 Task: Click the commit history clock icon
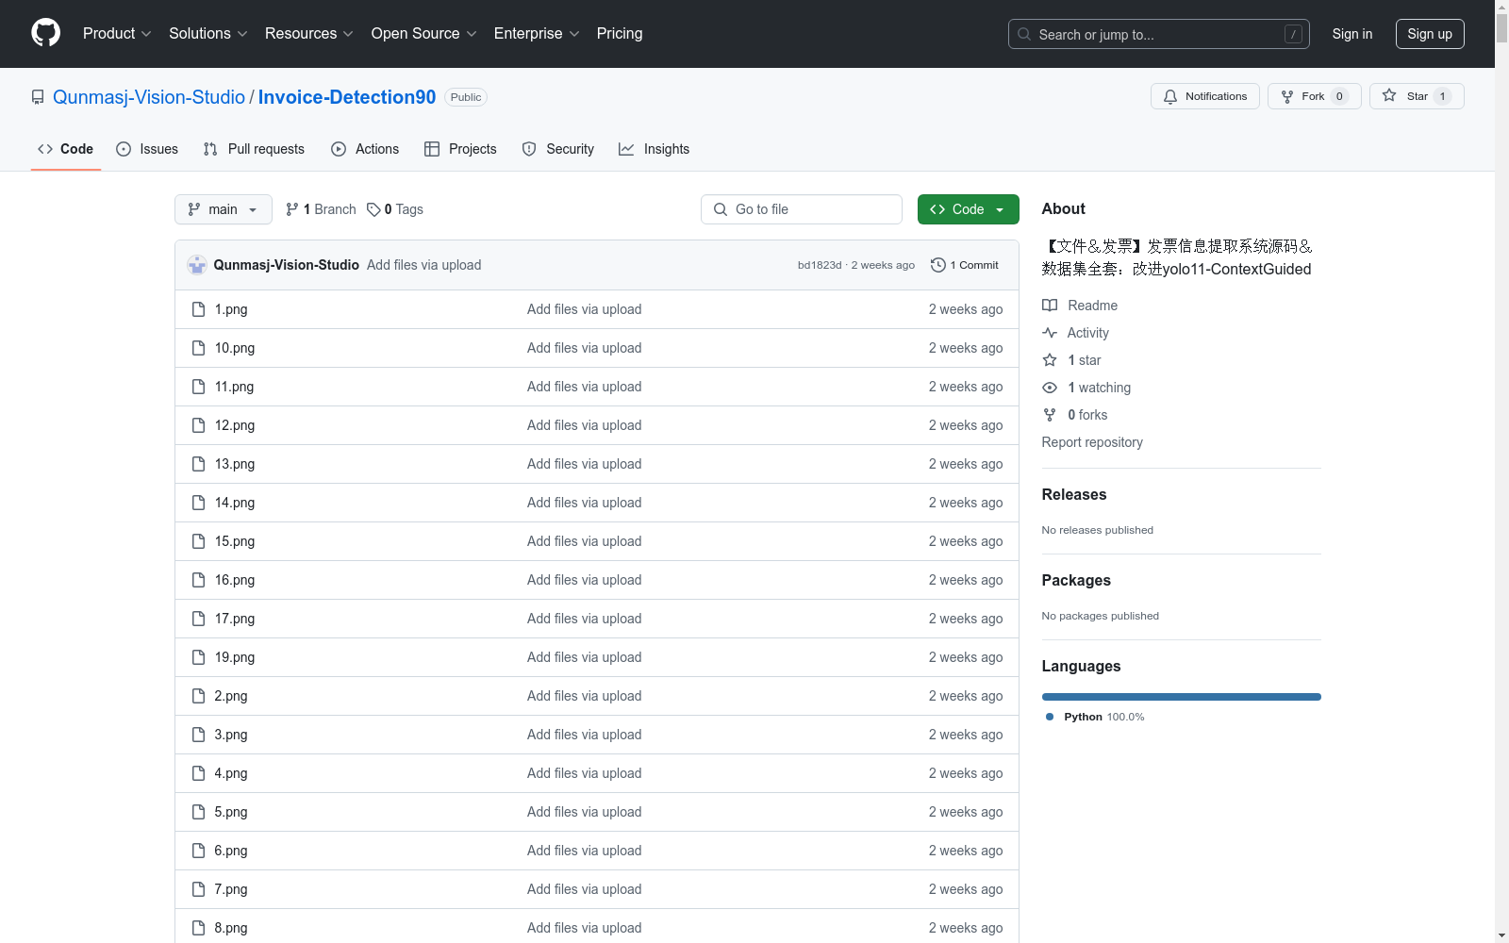click(937, 265)
